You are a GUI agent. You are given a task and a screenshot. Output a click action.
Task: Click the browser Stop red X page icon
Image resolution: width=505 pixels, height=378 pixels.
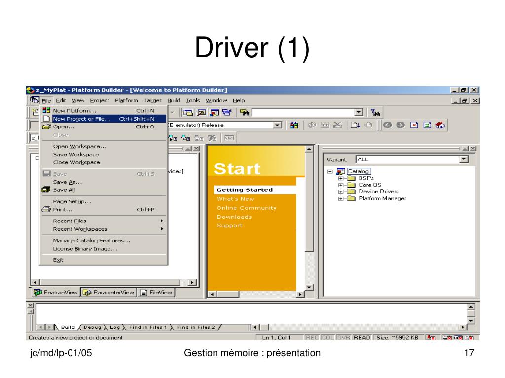coord(414,125)
